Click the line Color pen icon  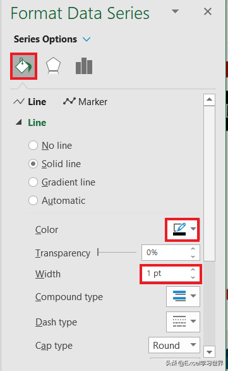tap(179, 230)
